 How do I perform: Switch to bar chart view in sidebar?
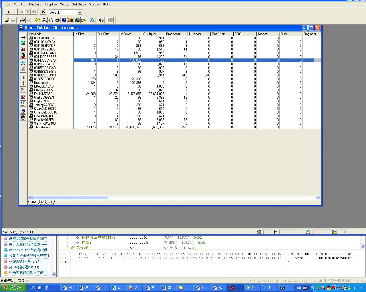click(23, 49)
